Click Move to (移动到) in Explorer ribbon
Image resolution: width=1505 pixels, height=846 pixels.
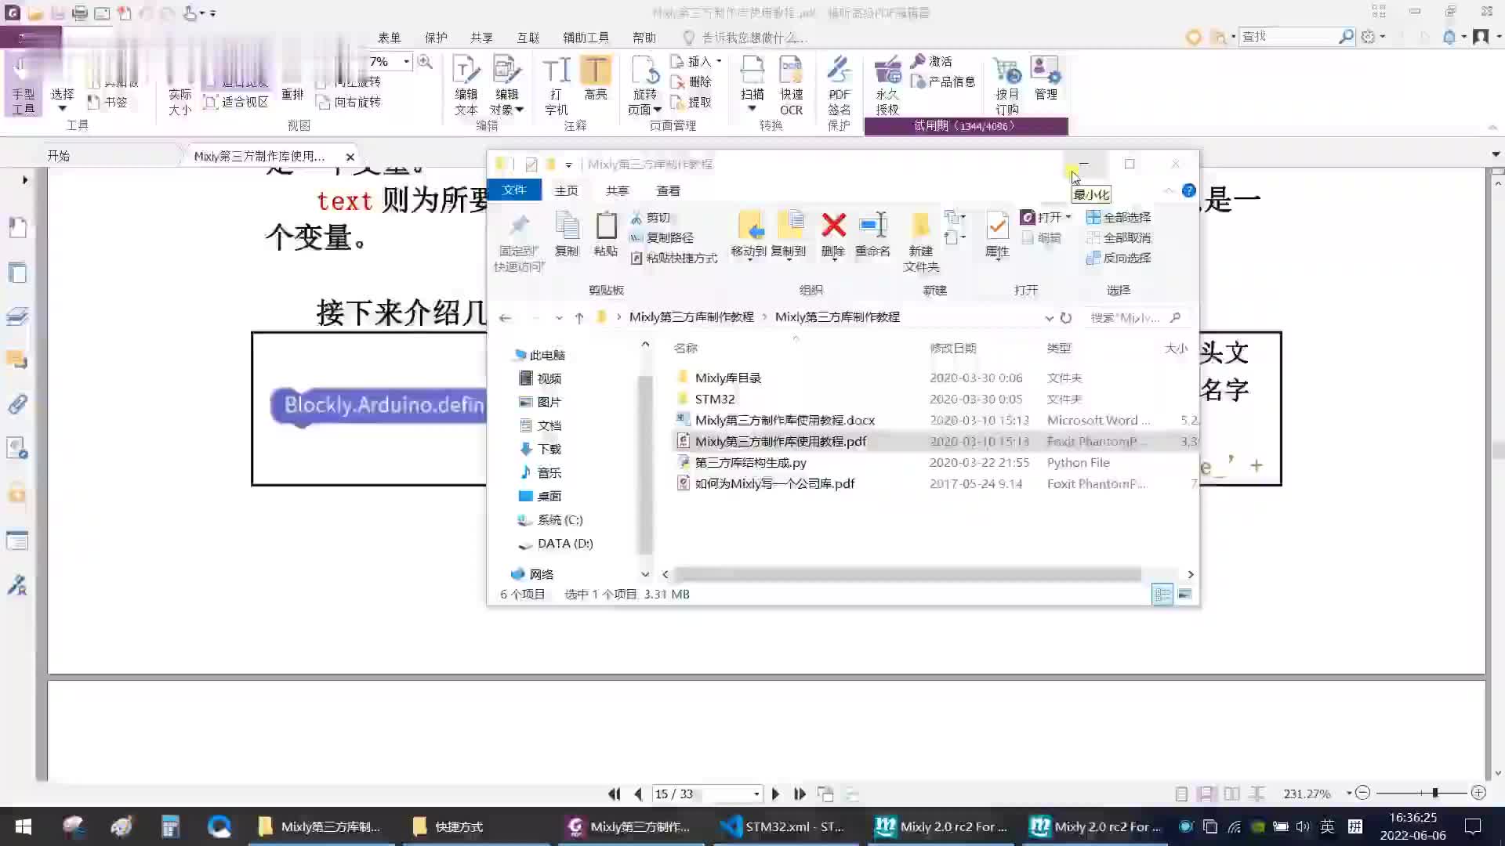[749, 234]
